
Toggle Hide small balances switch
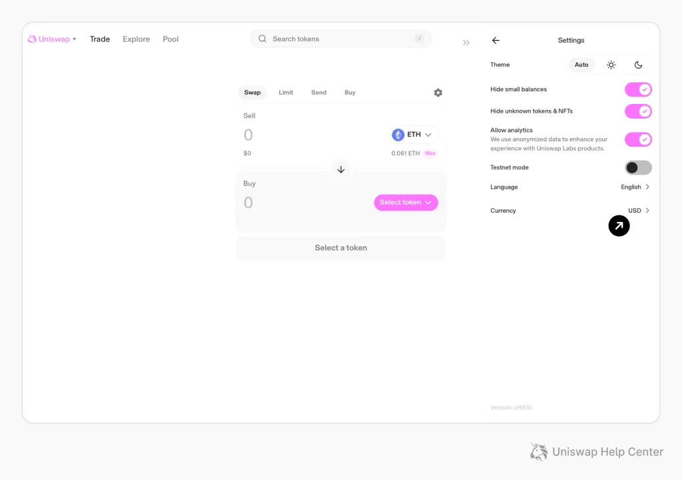click(638, 90)
